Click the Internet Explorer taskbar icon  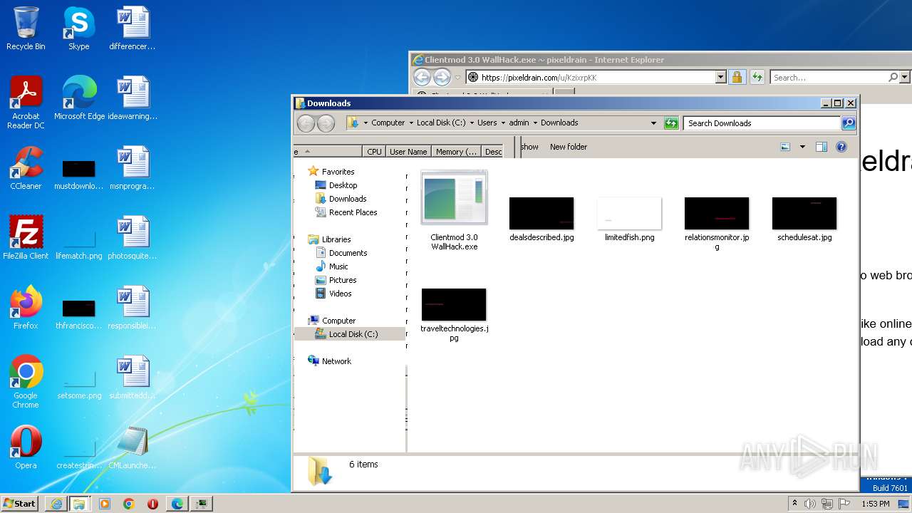[56, 504]
